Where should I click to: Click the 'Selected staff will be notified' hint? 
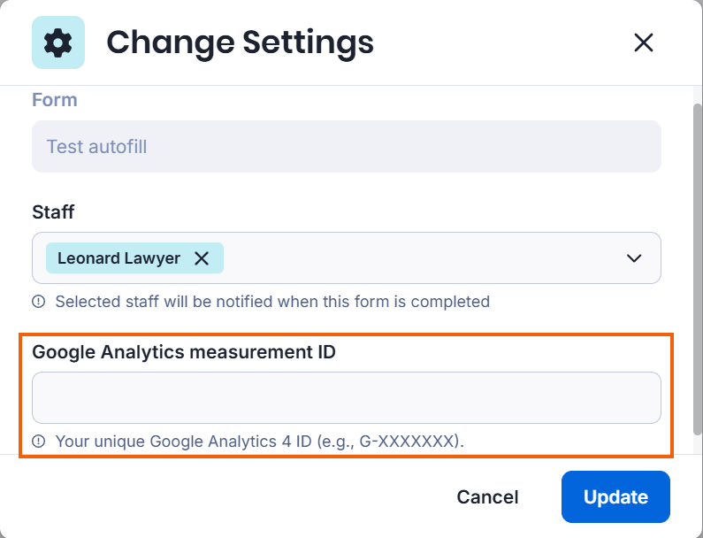click(272, 302)
